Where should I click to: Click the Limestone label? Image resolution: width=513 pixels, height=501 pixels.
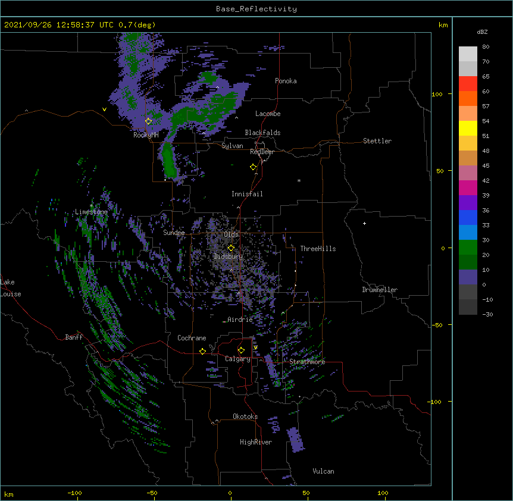(91, 212)
